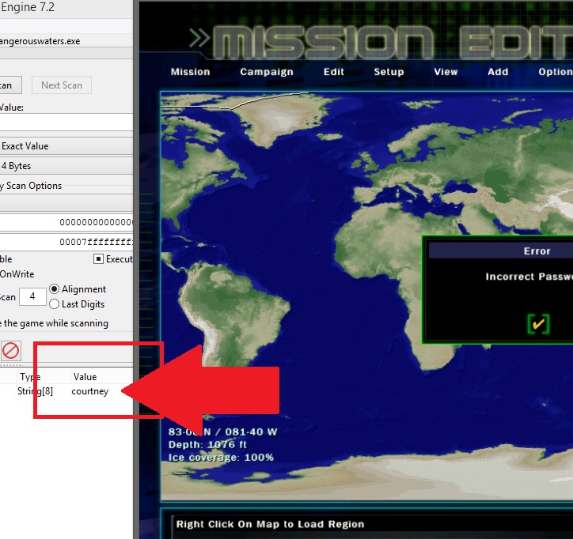
Task: Click the Type column header
Action: tap(30, 377)
